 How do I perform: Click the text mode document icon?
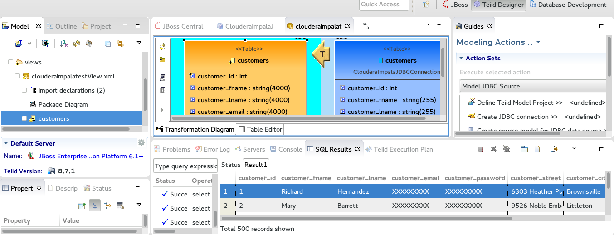(x=537, y=149)
